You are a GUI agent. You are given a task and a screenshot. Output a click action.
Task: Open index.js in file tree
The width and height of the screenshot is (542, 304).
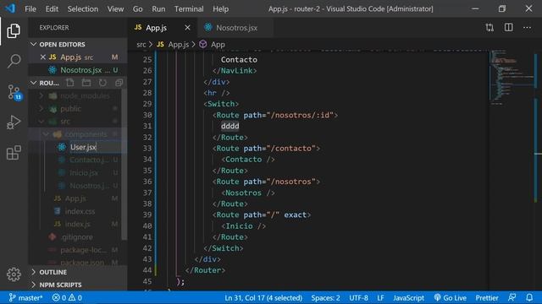pos(77,224)
